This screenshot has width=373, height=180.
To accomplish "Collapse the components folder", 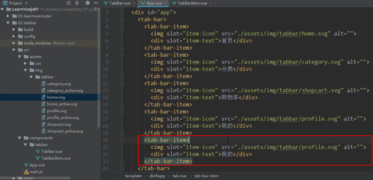I will (19, 138).
